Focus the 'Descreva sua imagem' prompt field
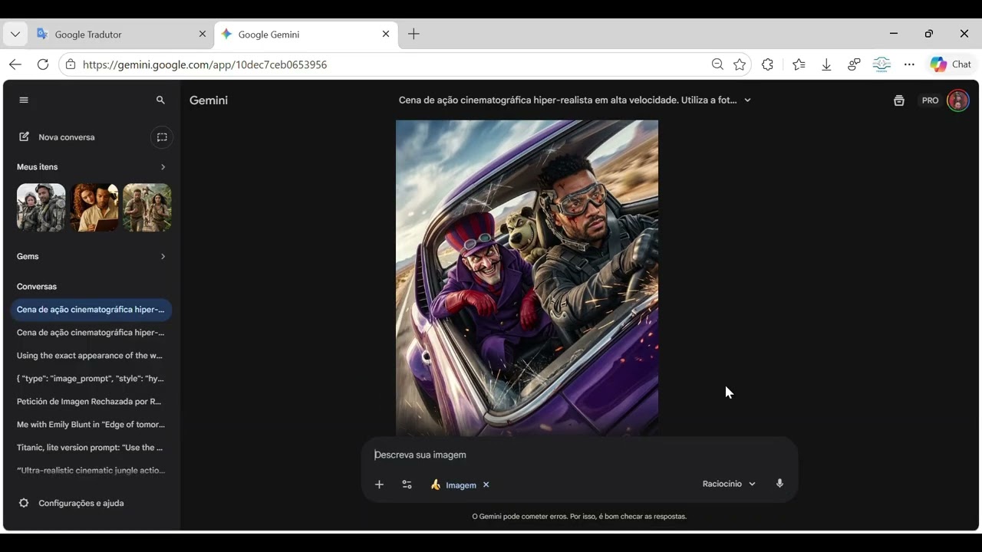This screenshot has width=982, height=552. pyautogui.click(x=579, y=455)
